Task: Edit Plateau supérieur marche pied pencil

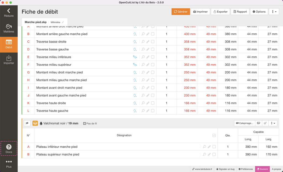Action: 209,155
